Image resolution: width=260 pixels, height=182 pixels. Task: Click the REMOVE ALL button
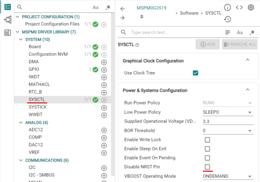click(x=240, y=44)
